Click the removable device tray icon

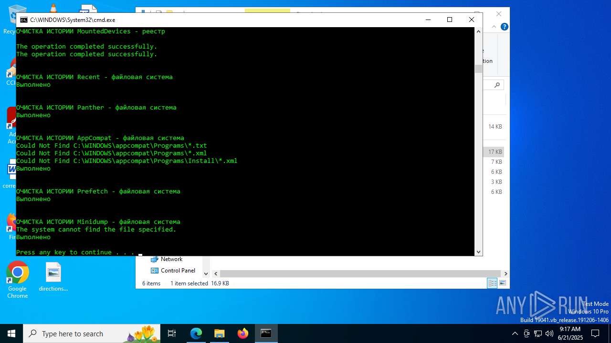coord(527,333)
